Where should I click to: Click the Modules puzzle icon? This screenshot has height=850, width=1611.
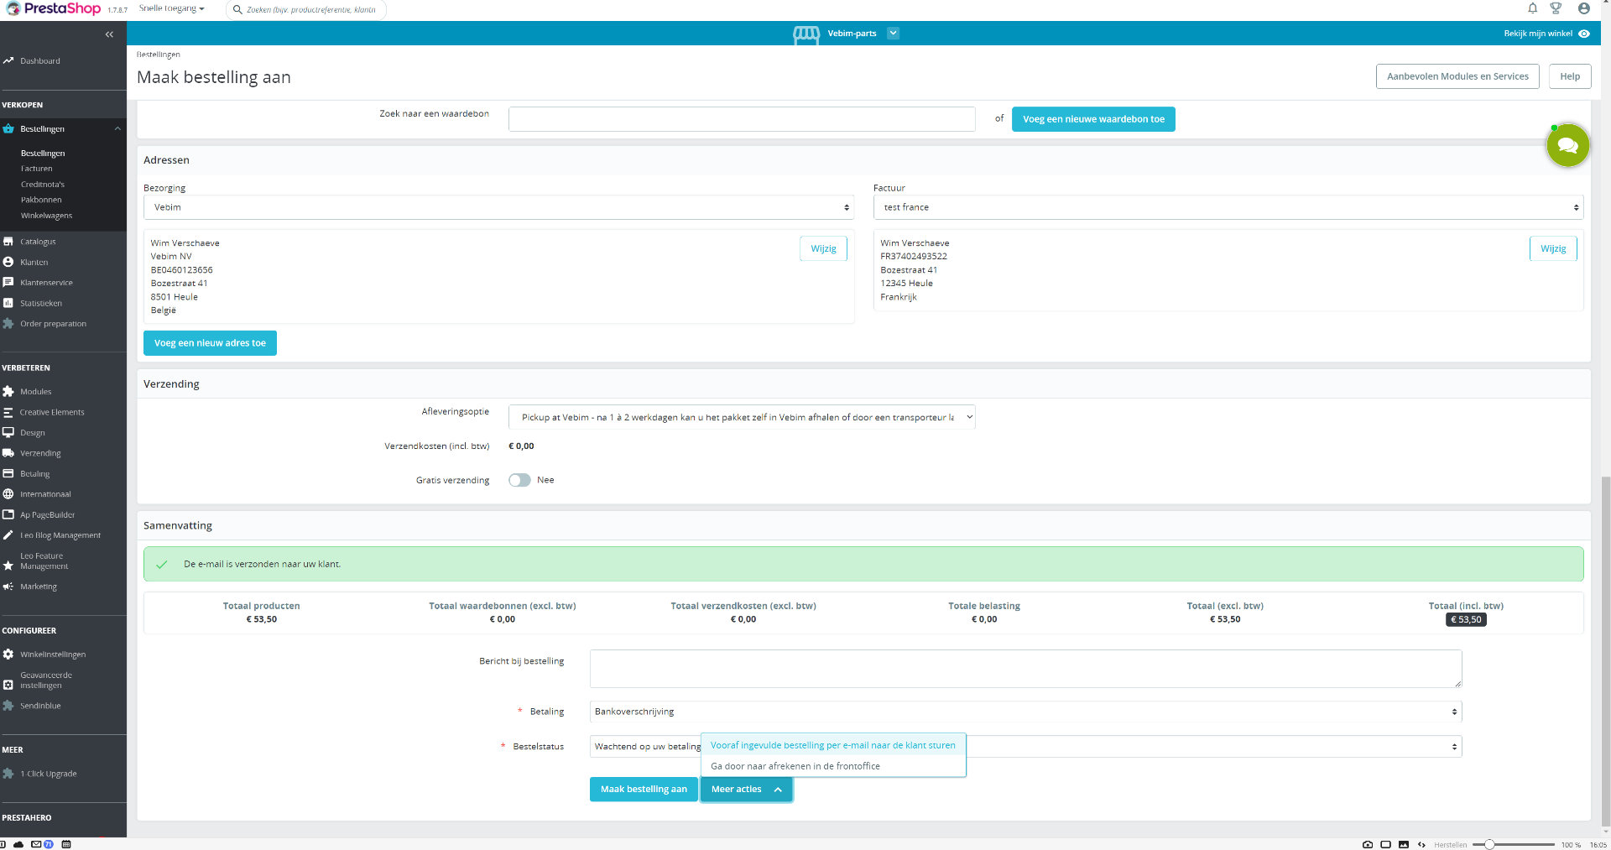point(8,392)
